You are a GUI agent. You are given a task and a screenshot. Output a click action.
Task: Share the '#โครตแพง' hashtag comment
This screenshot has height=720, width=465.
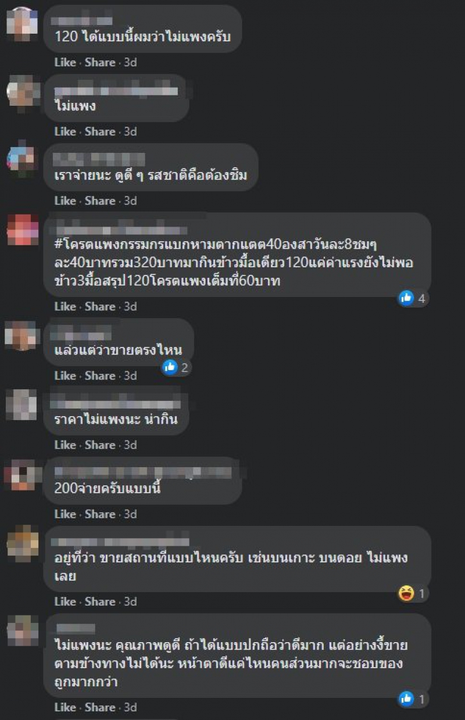click(100, 306)
